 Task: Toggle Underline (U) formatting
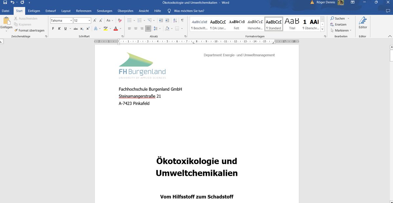pos(65,28)
